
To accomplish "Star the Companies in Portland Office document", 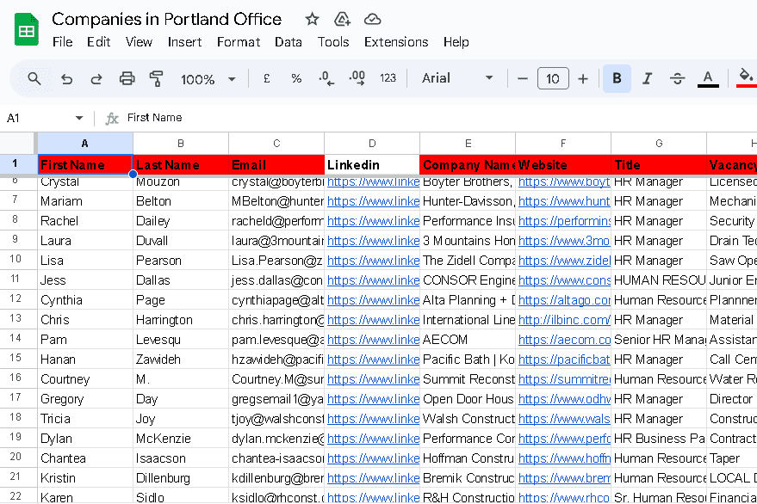I will (312, 19).
